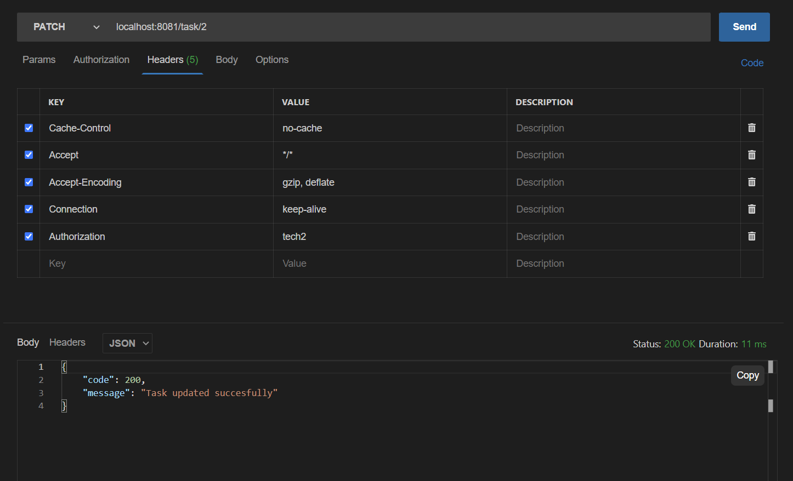
Task: Uncheck the Accept header checkbox
Action: [x=29, y=155]
